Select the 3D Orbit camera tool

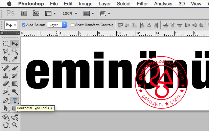15,117
